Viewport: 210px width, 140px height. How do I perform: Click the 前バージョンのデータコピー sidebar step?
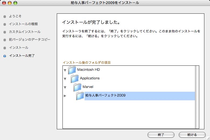[x=30, y=39]
